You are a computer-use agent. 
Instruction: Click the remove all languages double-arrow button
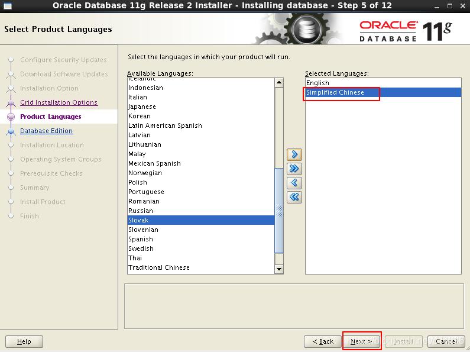(294, 197)
